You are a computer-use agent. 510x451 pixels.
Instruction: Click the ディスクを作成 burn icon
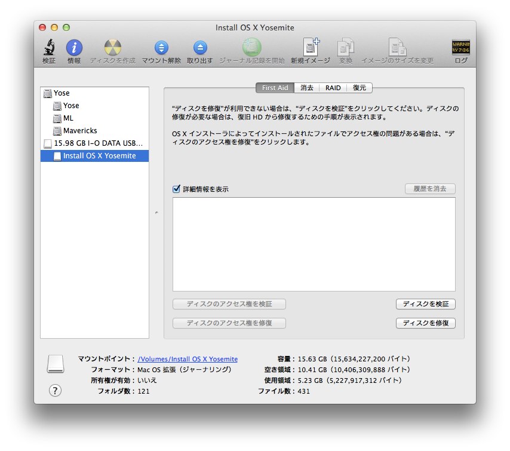pos(112,48)
